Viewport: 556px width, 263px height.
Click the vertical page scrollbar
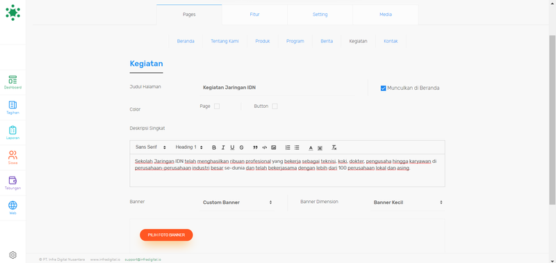(552, 120)
